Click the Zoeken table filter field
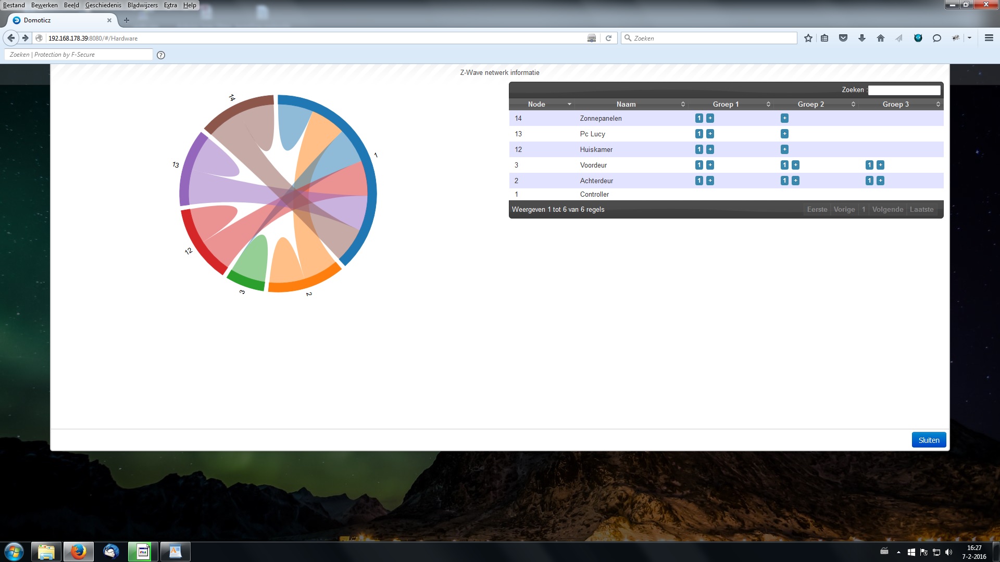 point(904,90)
